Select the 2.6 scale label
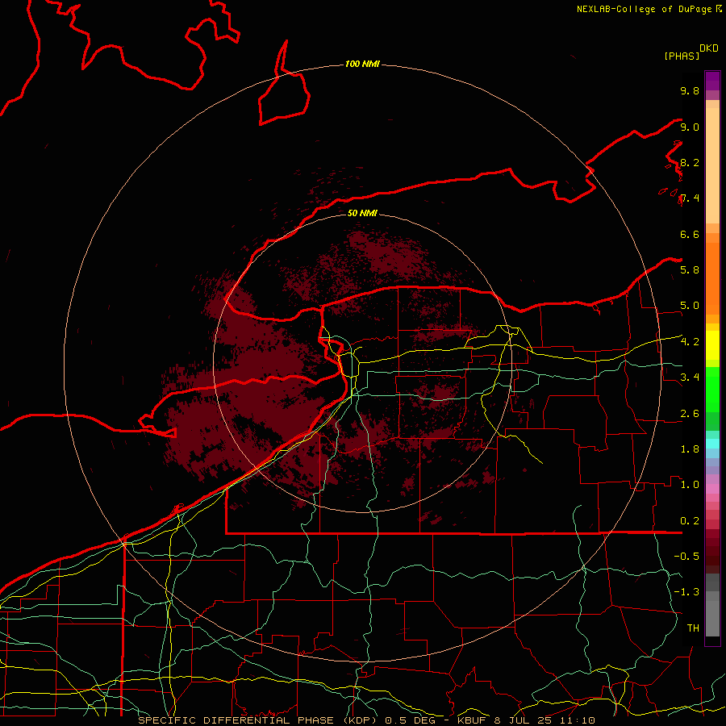 [x=690, y=414]
